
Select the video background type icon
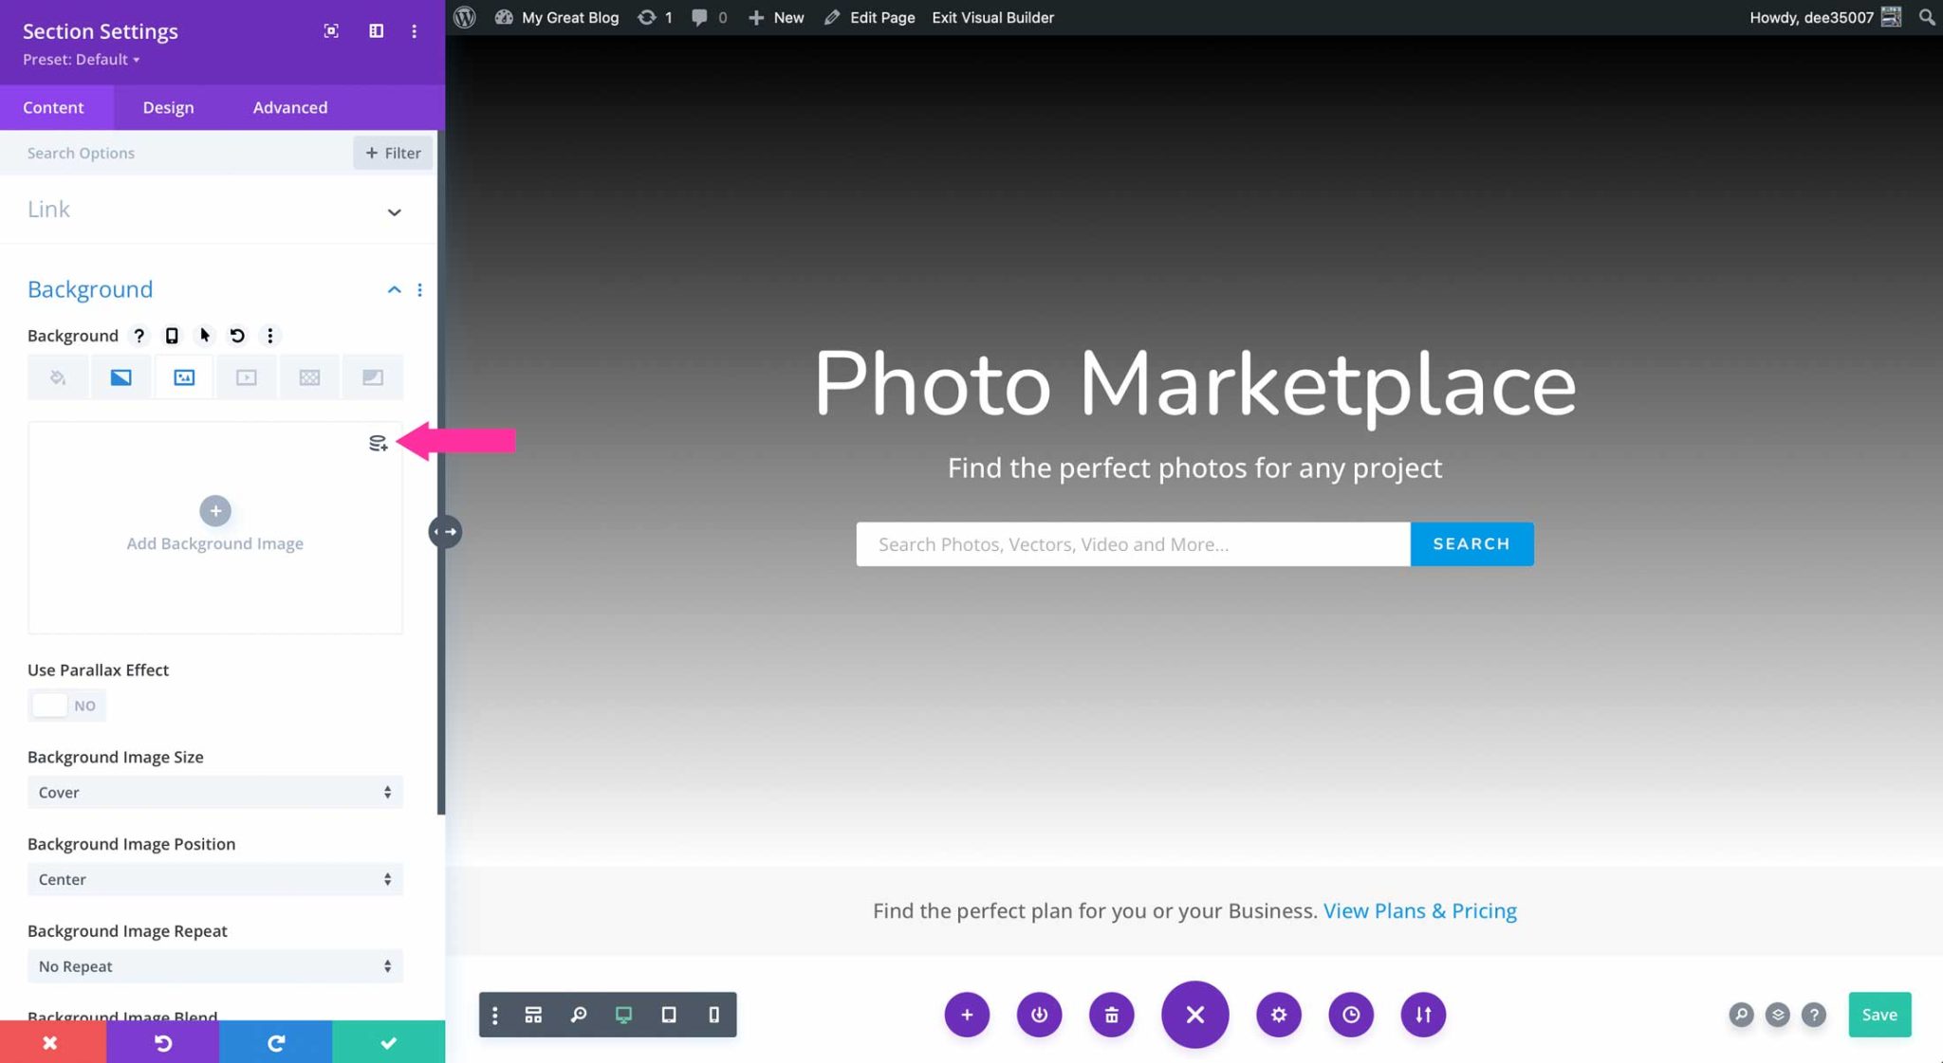tap(245, 377)
